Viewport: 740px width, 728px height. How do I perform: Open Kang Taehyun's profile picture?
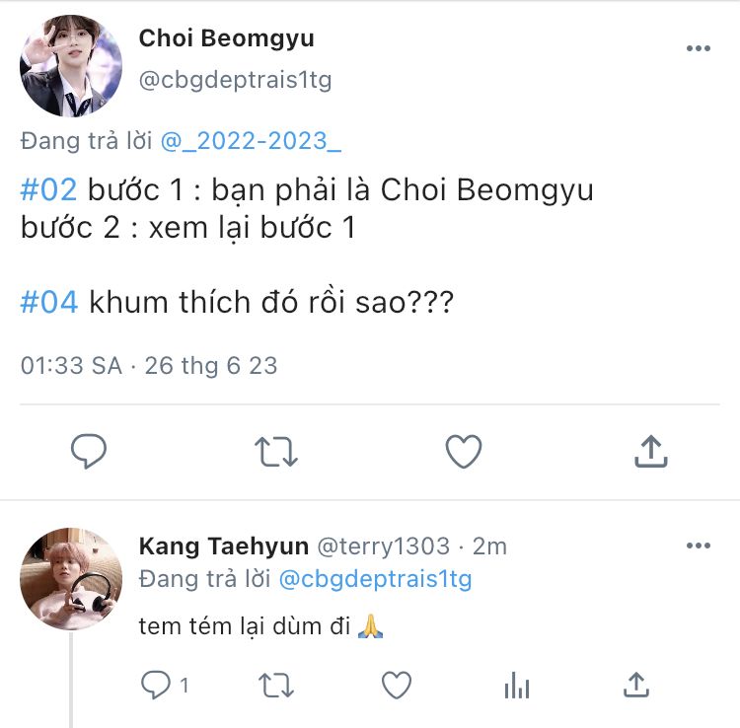[x=70, y=578]
